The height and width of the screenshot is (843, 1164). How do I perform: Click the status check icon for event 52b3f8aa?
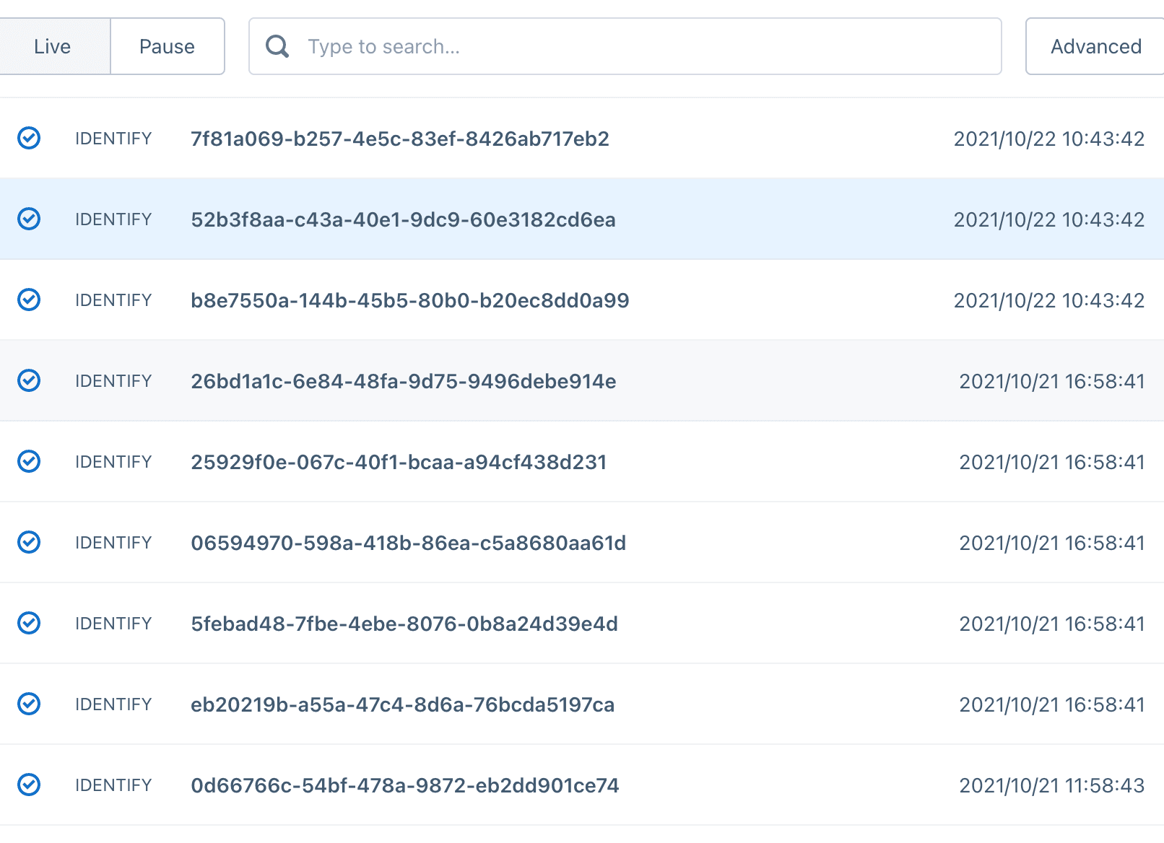tap(29, 219)
